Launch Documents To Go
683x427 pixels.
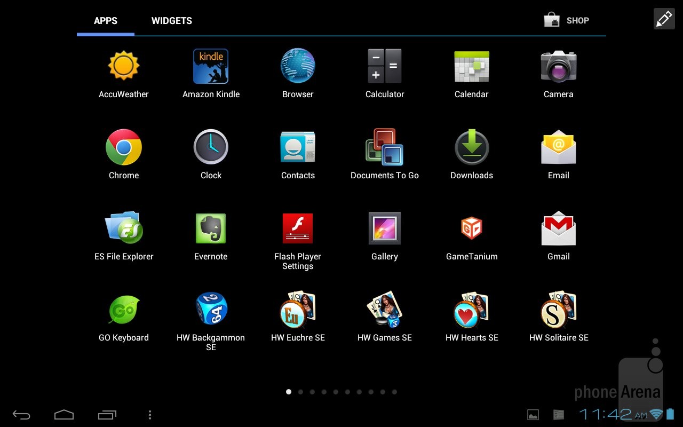coord(385,147)
